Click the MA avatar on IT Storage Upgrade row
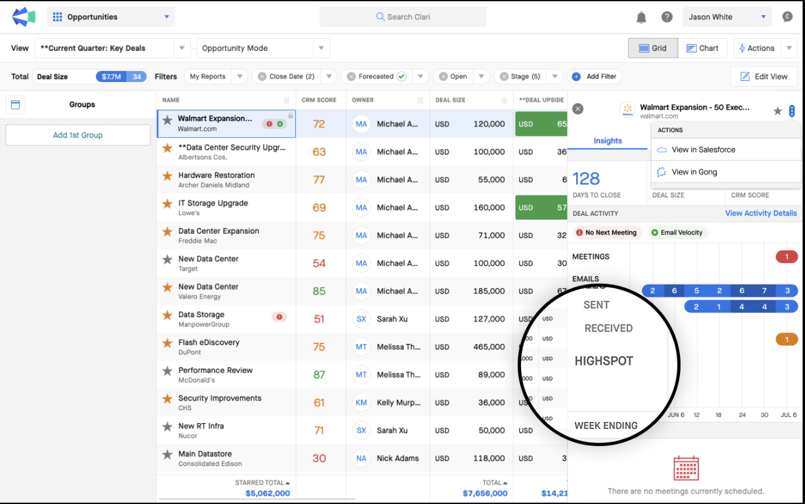 click(x=361, y=207)
